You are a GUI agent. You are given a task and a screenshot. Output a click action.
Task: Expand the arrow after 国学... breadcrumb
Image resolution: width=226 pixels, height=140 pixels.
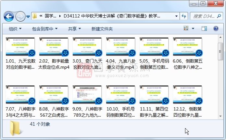(60, 16)
